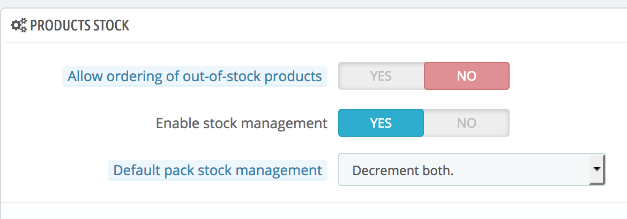Click the "Enable stock management" label

tap(241, 123)
